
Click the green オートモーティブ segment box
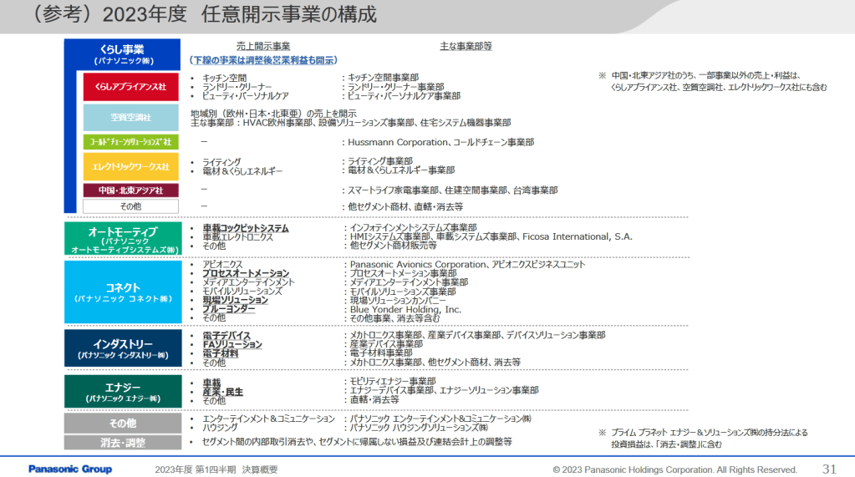click(122, 238)
